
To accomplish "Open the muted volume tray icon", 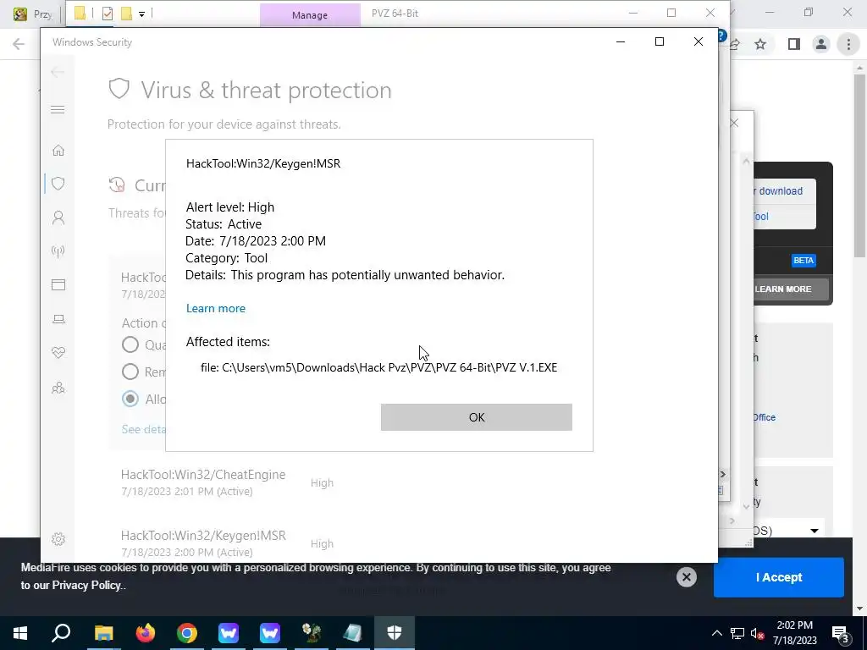I will 758,633.
